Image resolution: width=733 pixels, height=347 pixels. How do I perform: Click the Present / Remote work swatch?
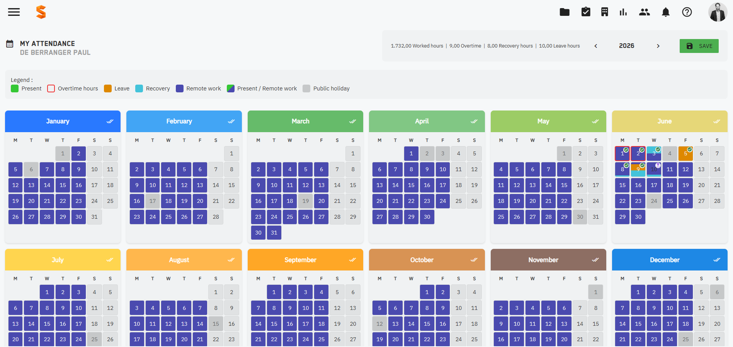tap(231, 88)
